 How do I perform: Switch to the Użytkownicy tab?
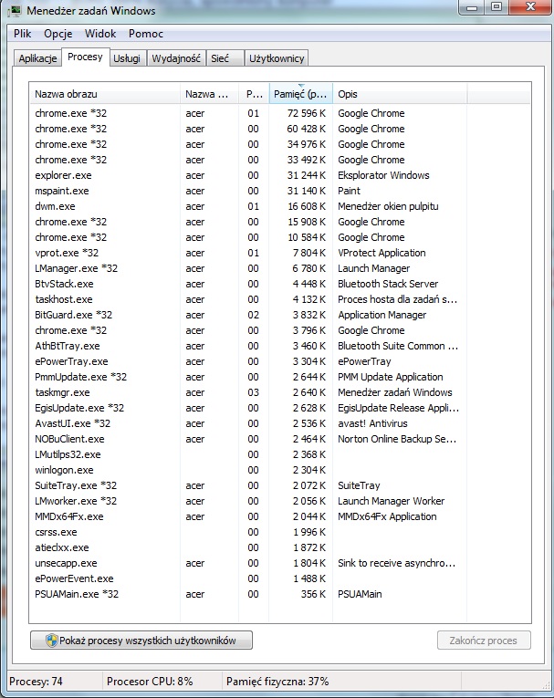coord(277,58)
